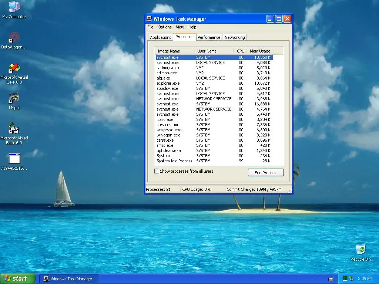Click the on-screen keyboard taskbar icon
Viewport: 379px width, 284px height.
(x=331, y=279)
